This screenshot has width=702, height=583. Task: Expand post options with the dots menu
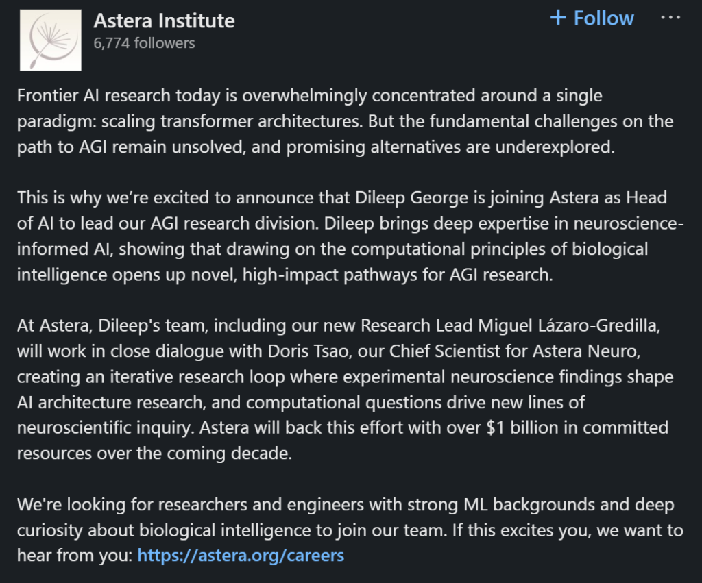point(669,18)
